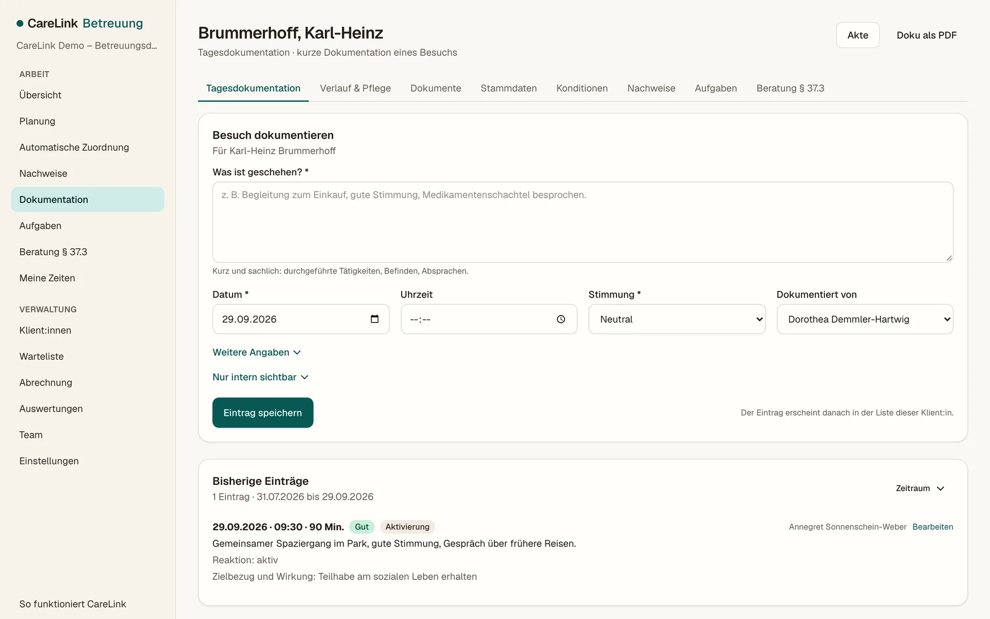Click the Aktivierung tag on the entry
The image size is (990, 619).
(x=407, y=527)
